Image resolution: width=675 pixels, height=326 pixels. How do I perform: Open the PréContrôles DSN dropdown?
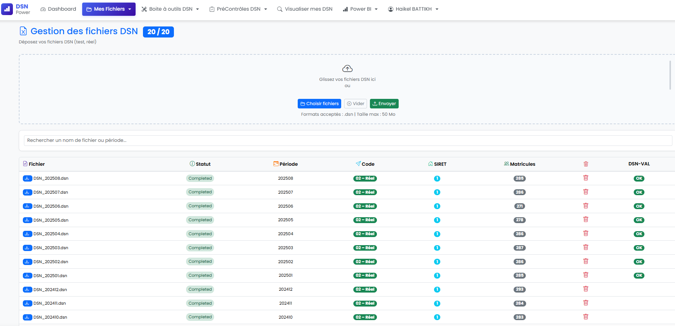point(238,9)
